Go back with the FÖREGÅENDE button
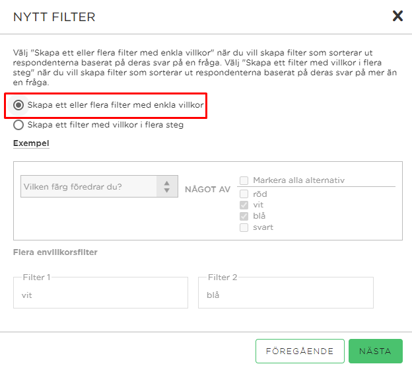The width and height of the screenshot is (412, 366). pyautogui.click(x=300, y=351)
